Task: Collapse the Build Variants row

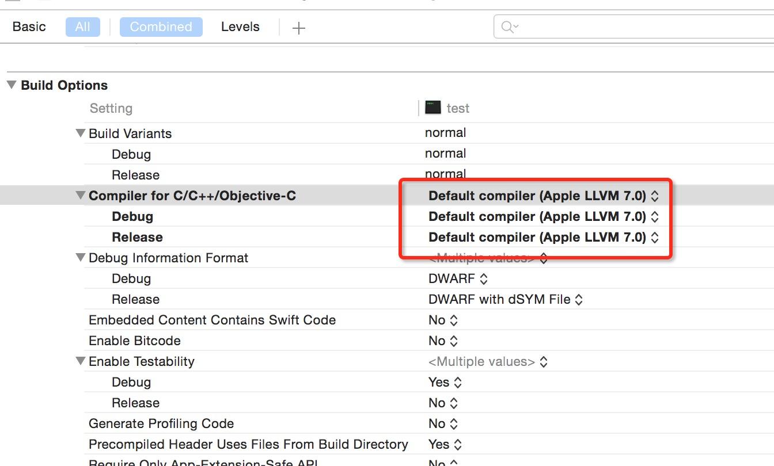Action: point(81,133)
